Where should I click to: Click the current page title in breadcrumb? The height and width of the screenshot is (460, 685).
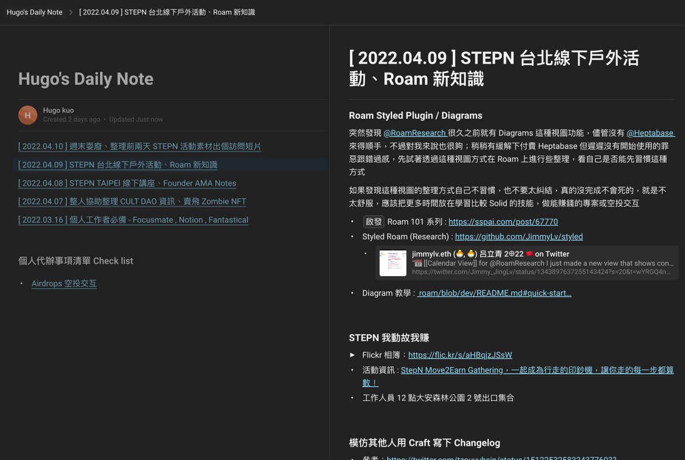pyautogui.click(x=167, y=12)
